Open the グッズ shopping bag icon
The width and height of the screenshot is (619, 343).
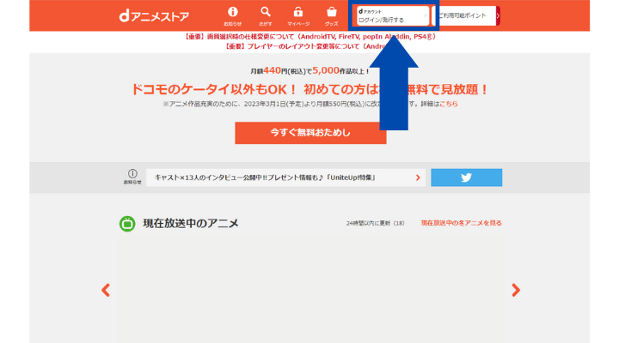click(x=331, y=13)
